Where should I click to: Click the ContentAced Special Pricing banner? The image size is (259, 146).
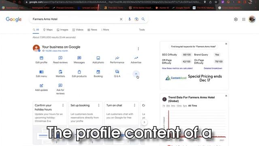pyautogui.click(x=193, y=78)
